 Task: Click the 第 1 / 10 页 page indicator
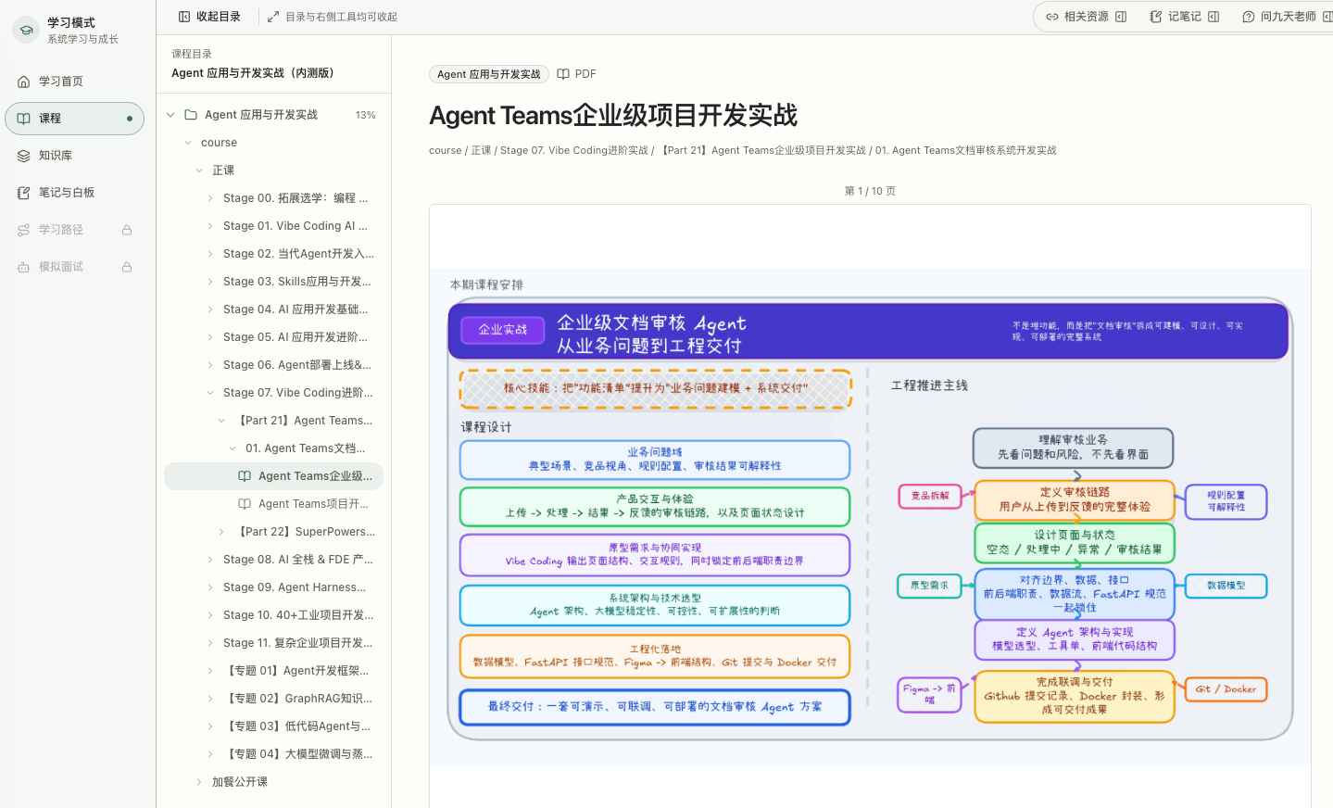tap(870, 191)
